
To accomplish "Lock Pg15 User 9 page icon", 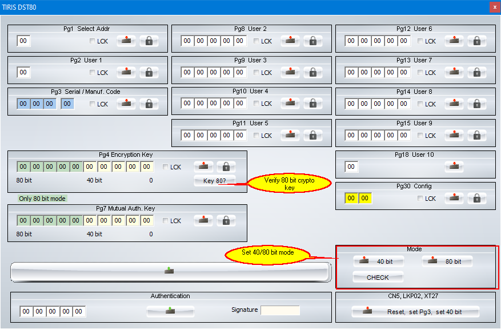I will (x=476, y=136).
